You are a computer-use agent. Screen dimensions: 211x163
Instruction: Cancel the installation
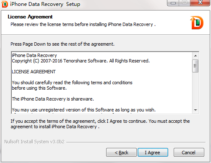pyautogui.click(x=189, y=153)
